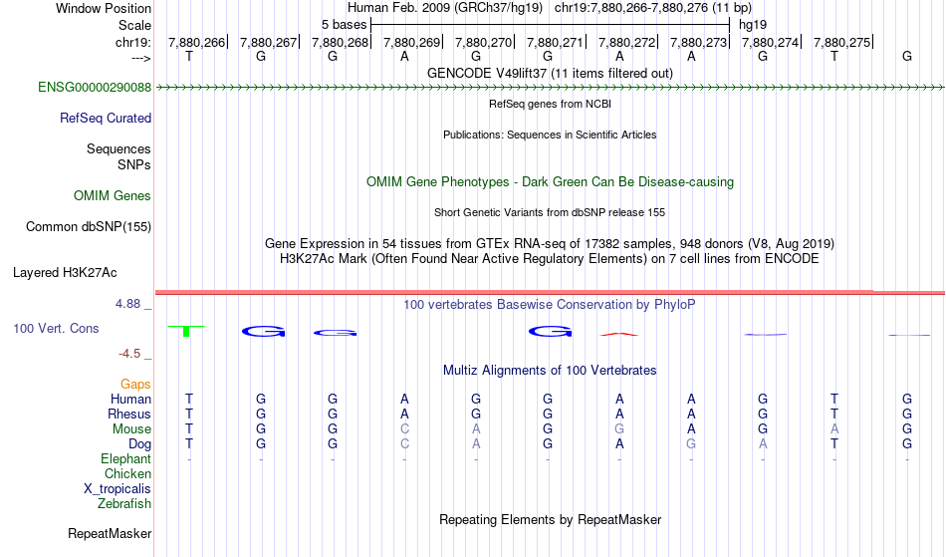The height and width of the screenshot is (557, 946).
Task: Click Multiz Alignments of 100 Vertebrates title
Action: click(550, 371)
